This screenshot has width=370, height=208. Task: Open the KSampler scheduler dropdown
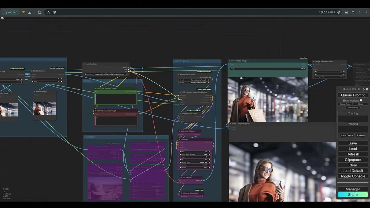click(x=195, y=165)
